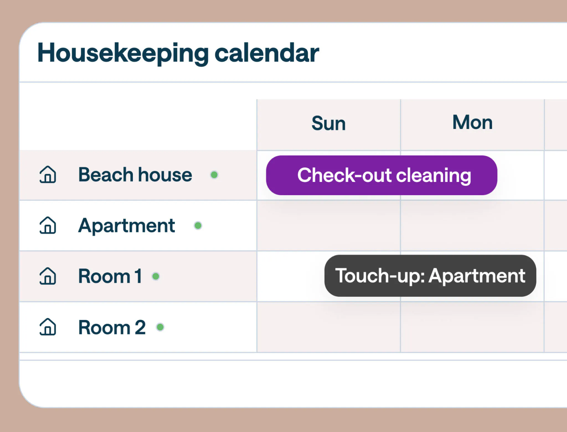Expand the Apartment property row
567x432 pixels.
127,226
